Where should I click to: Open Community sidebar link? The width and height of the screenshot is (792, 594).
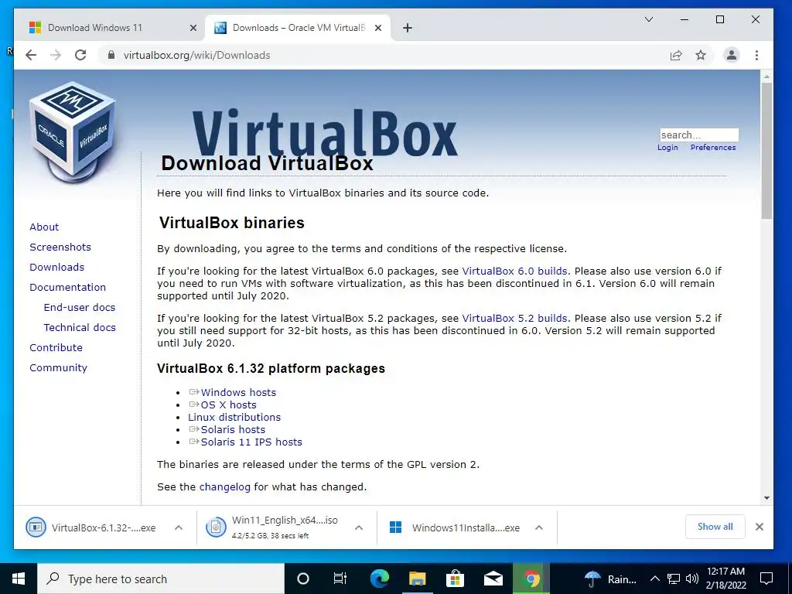58,367
